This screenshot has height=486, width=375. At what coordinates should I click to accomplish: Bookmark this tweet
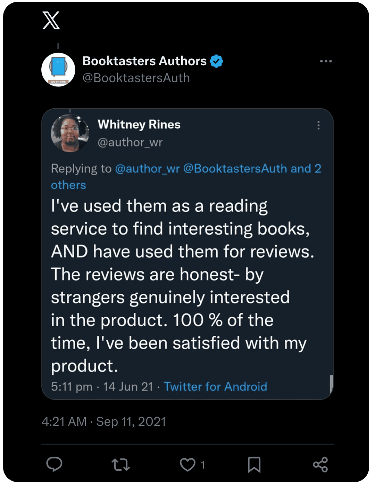tap(254, 464)
